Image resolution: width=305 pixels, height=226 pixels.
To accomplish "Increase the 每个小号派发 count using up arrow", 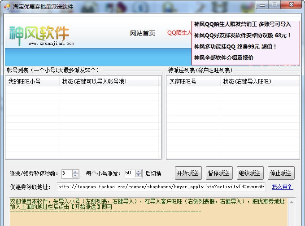I will [139, 172].
